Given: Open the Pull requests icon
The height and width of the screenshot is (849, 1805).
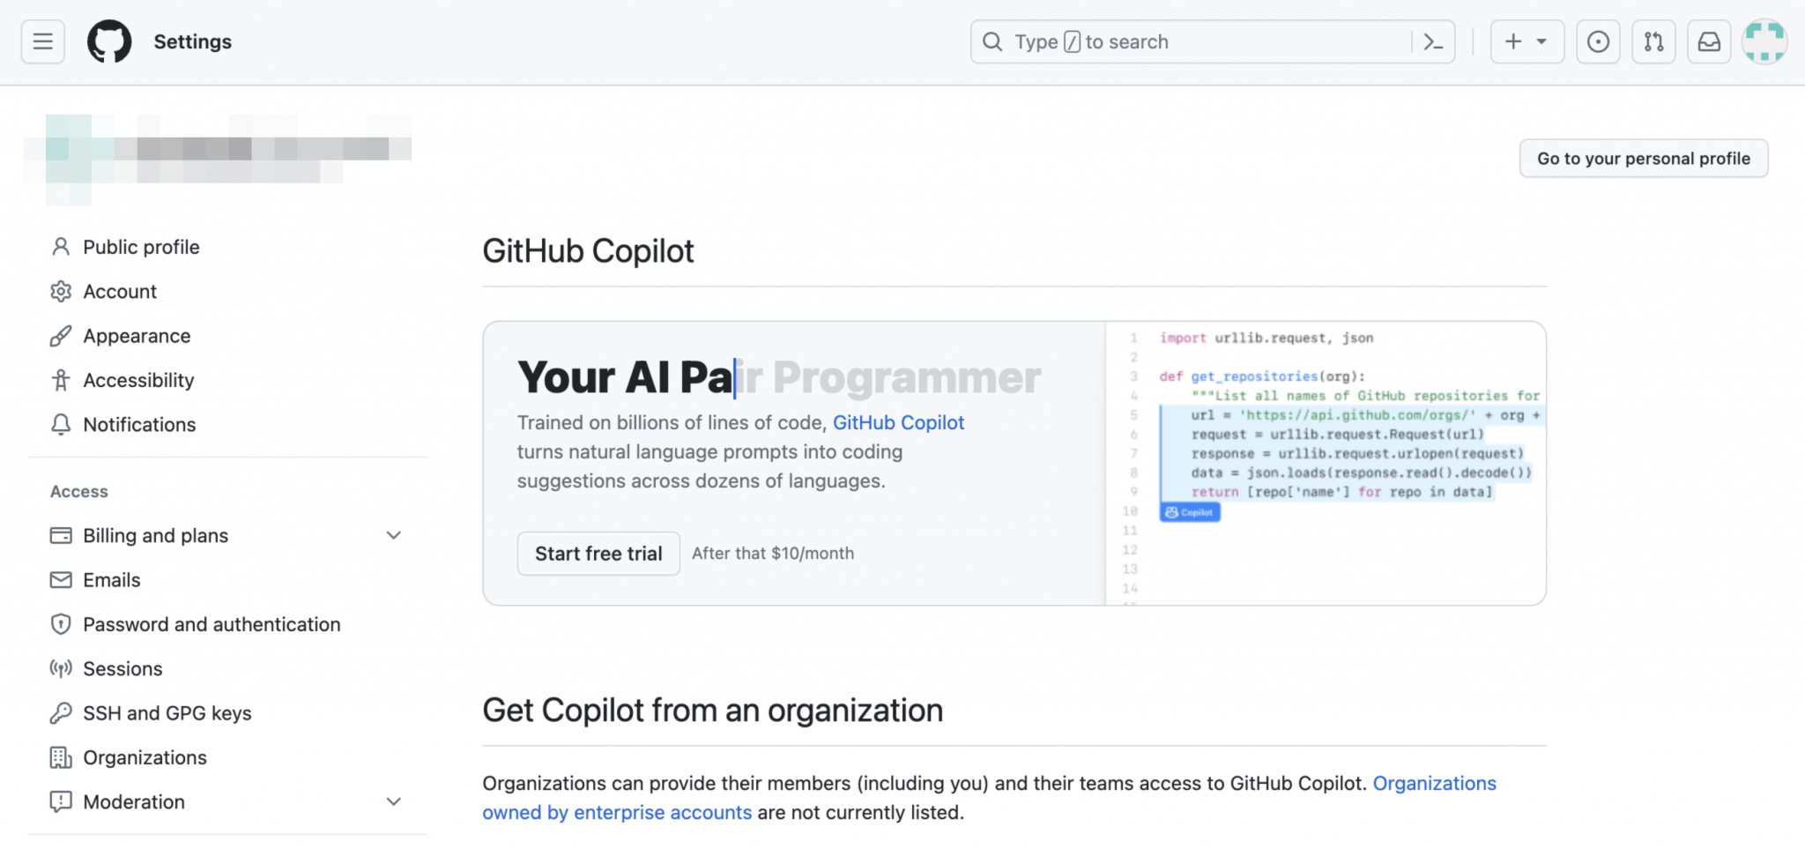Looking at the screenshot, I should tap(1654, 41).
